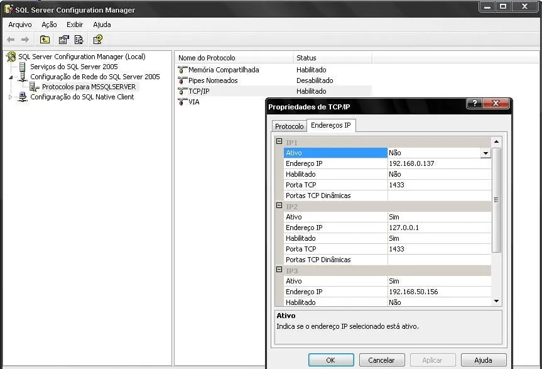
Task: Click the IP1 Habilitado value Não
Action: click(x=440, y=174)
